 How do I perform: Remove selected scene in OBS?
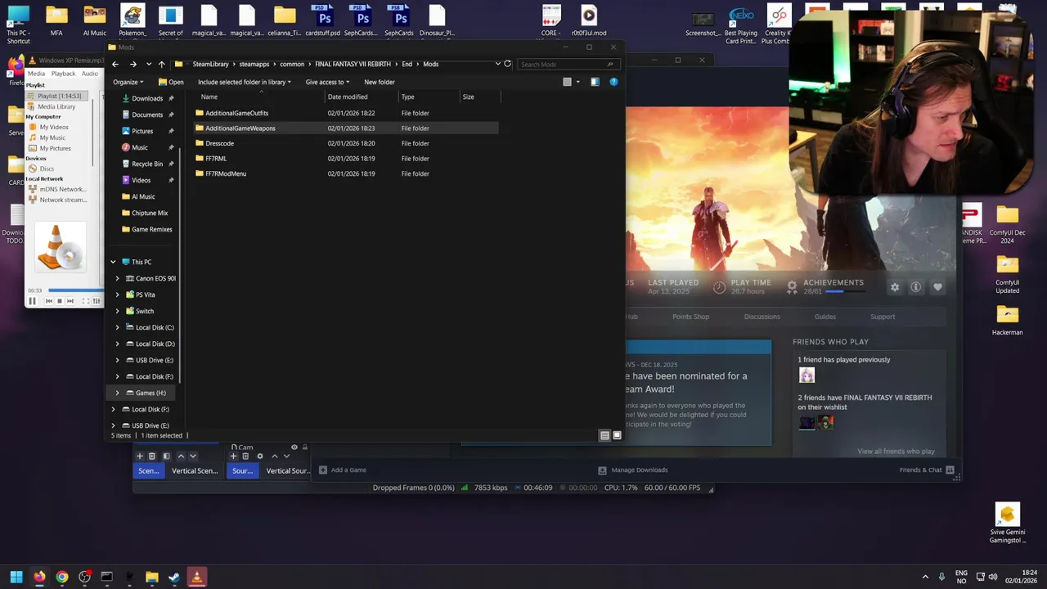pyautogui.click(x=151, y=456)
